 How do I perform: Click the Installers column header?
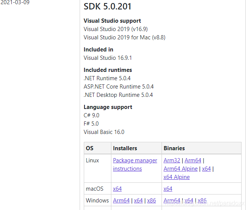[x=125, y=148]
